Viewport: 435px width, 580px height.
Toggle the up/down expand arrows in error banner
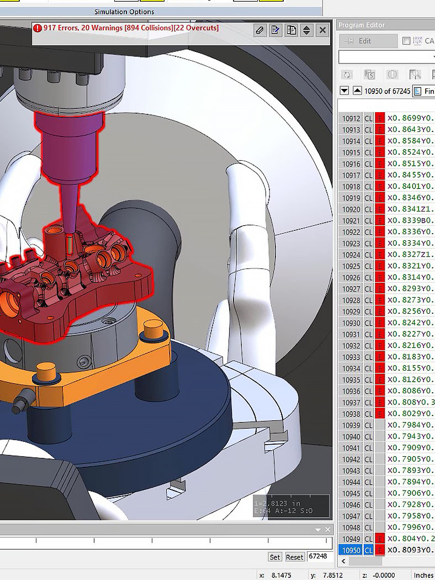coord(307,30)
